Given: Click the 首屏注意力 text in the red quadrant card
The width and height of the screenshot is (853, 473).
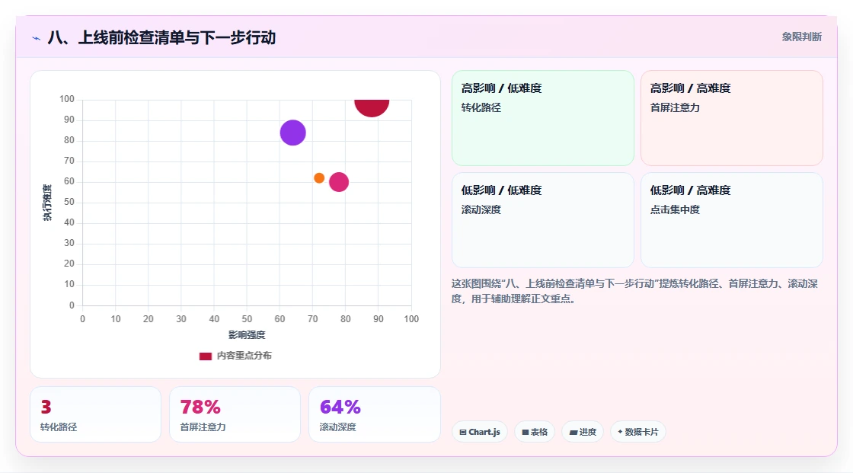Looking at the screenshot, I should click(x=675, y=107).
